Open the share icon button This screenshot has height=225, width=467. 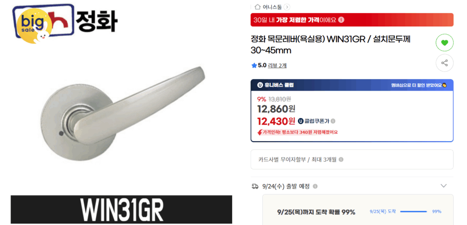(444, 63)
